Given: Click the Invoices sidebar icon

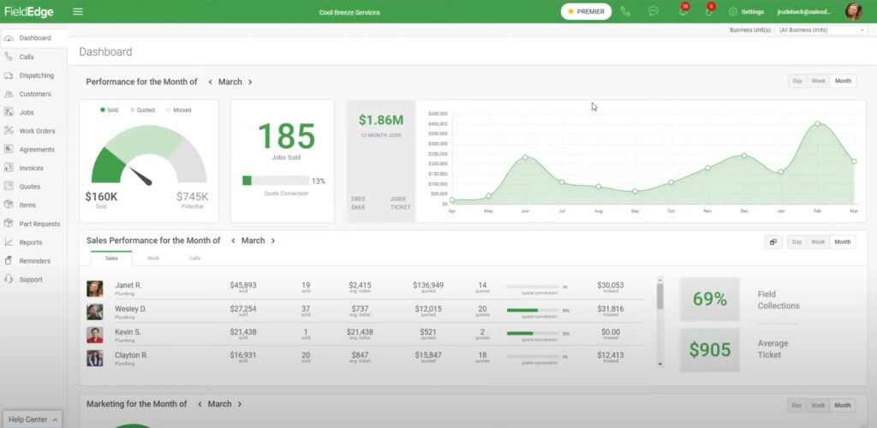Looking at the screenshot, I should 9,168.
